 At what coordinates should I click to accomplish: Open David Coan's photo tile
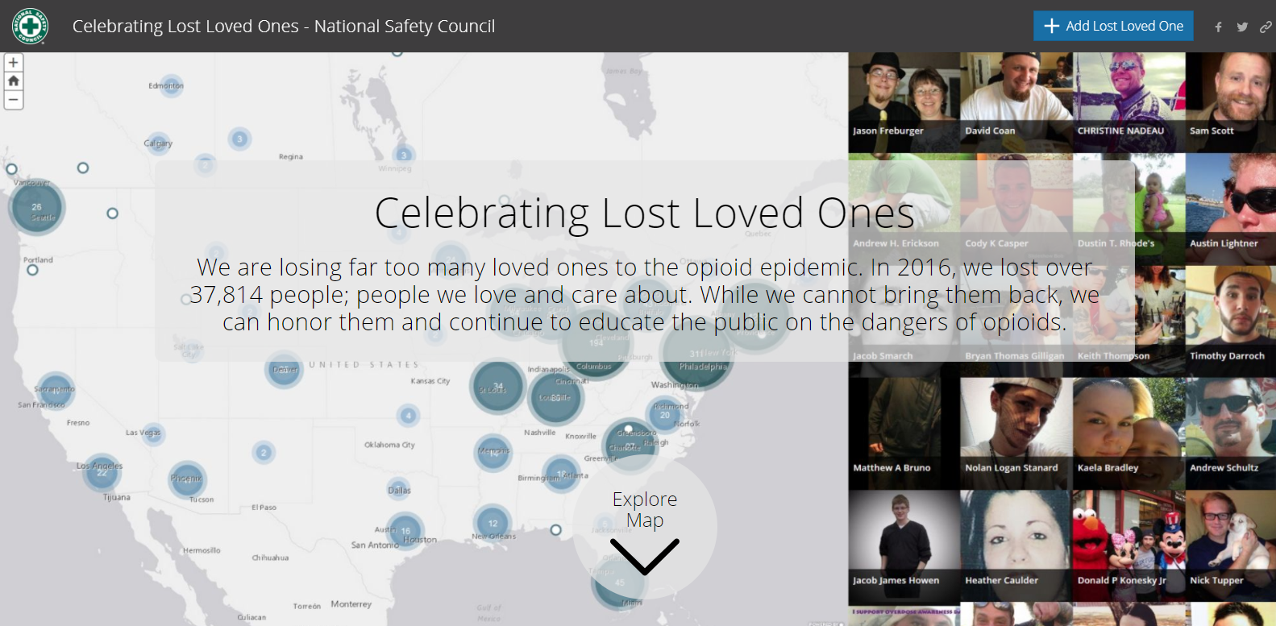coord(1016,102)
